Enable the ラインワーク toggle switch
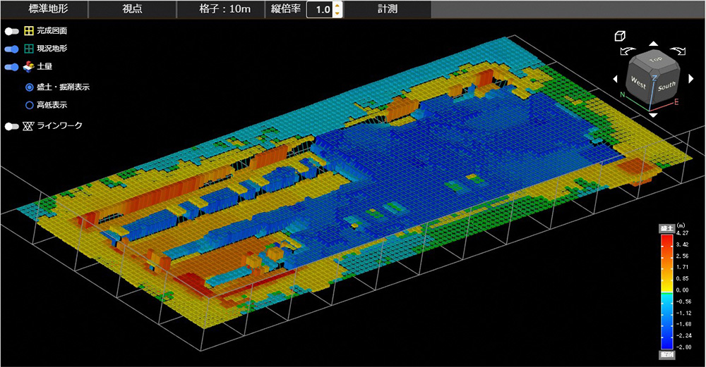This screenshot has width=706, height=367. [11, 126]
